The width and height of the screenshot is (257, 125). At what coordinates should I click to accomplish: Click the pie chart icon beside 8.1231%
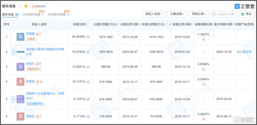[88, 99]
